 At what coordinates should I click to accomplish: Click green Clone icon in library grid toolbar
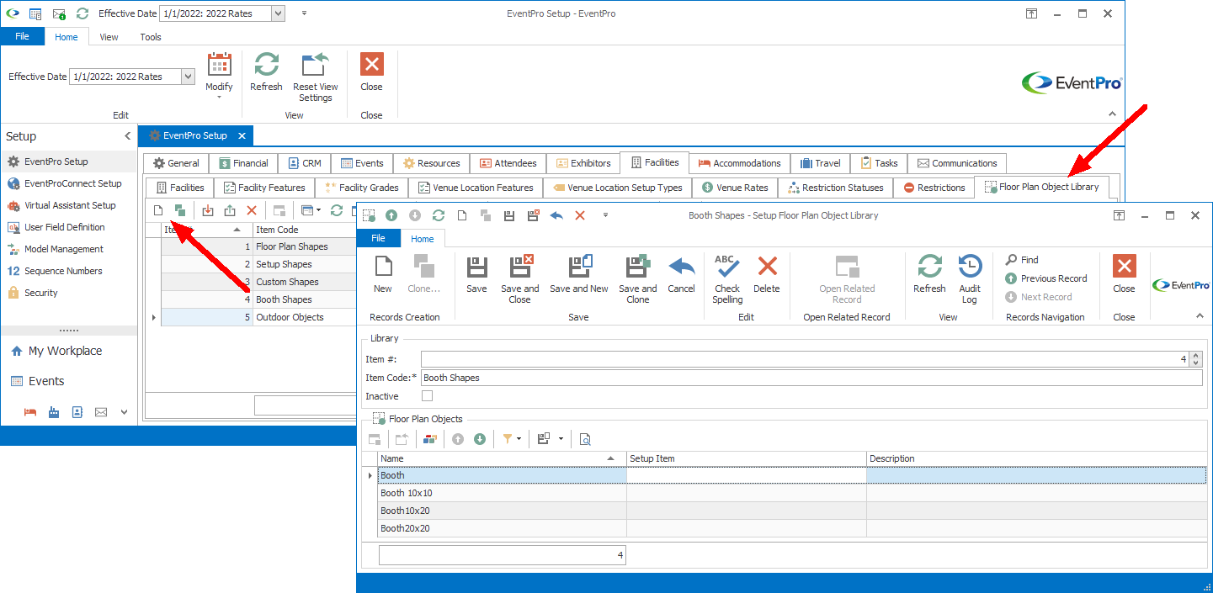[179, 210]
